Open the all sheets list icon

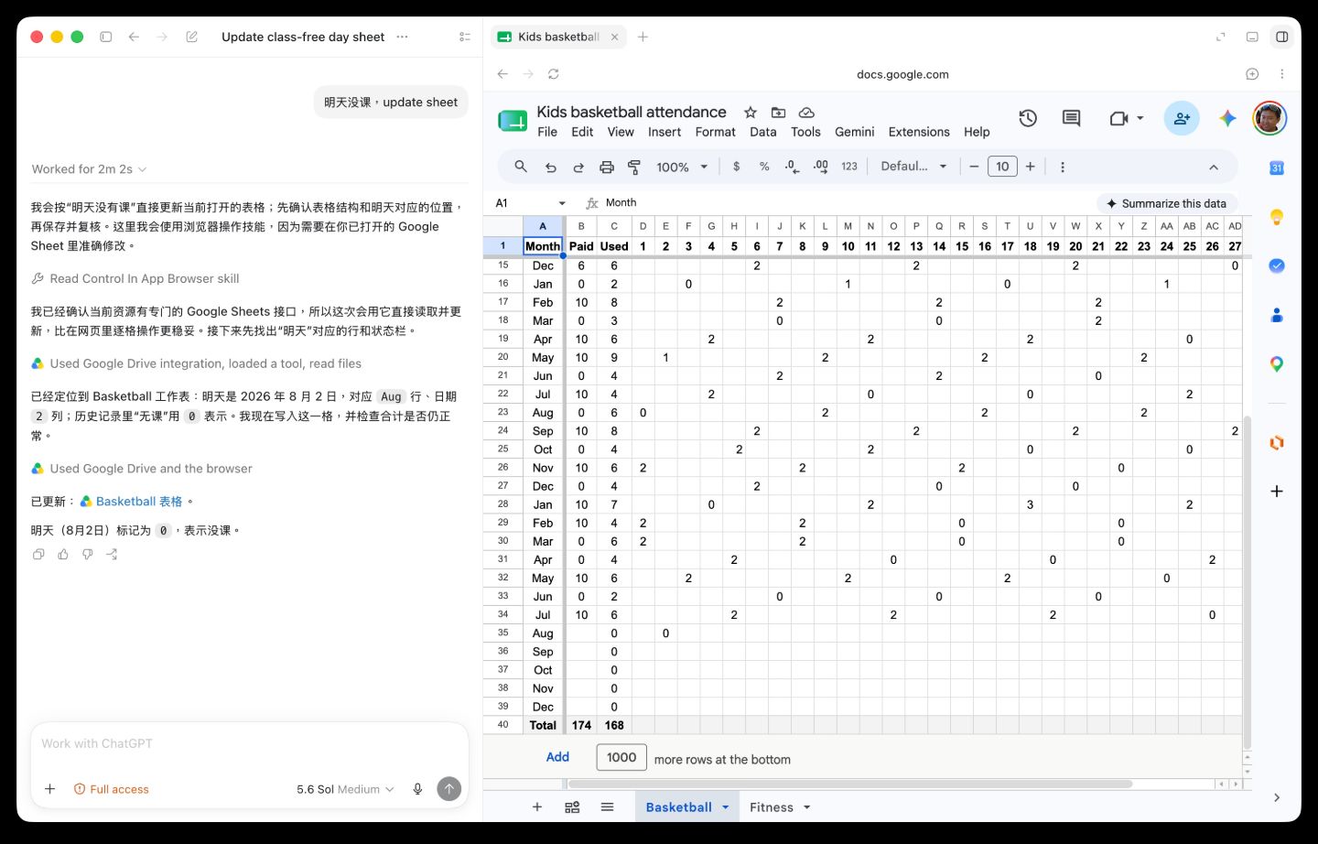[607, 806]
